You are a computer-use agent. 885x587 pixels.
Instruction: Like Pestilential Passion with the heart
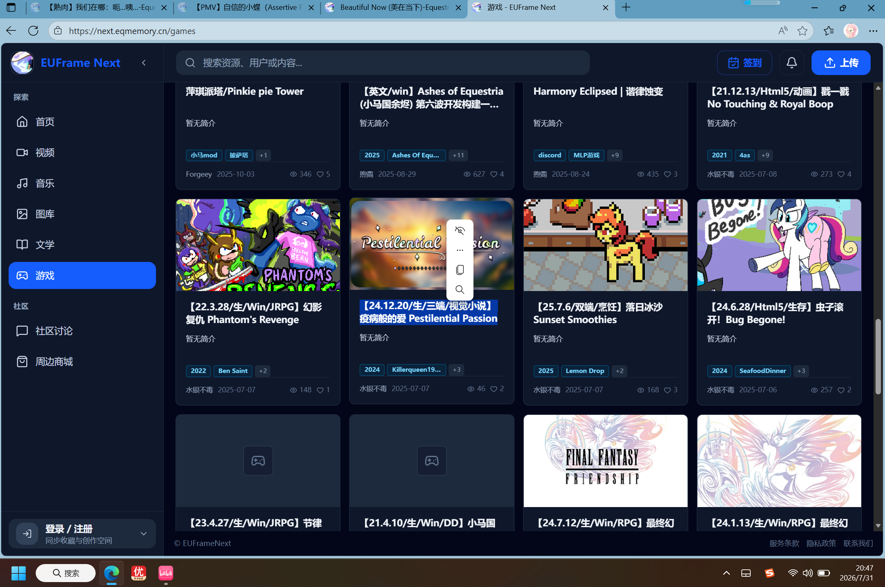tap(494, 389)
